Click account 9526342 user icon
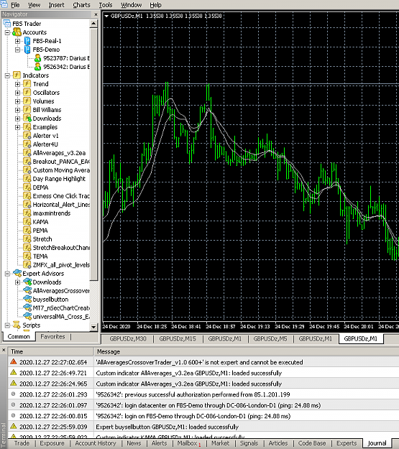This screenshot has height=449, width=399. pyautogui.click(x=37, y=67)
